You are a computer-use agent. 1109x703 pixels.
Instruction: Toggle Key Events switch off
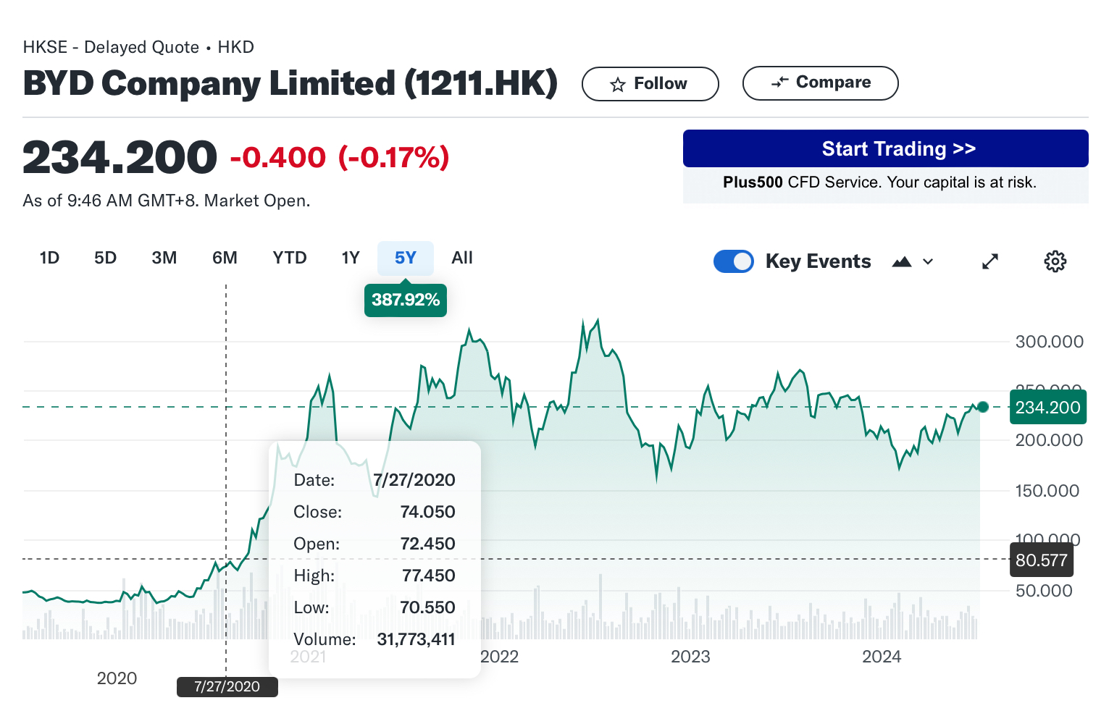pos(733,261)
